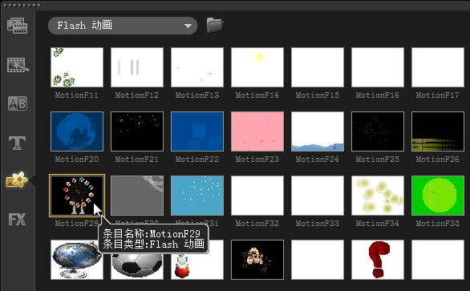Click the MotionF26 label text
The image size is (470, 291).
[438, 160]
